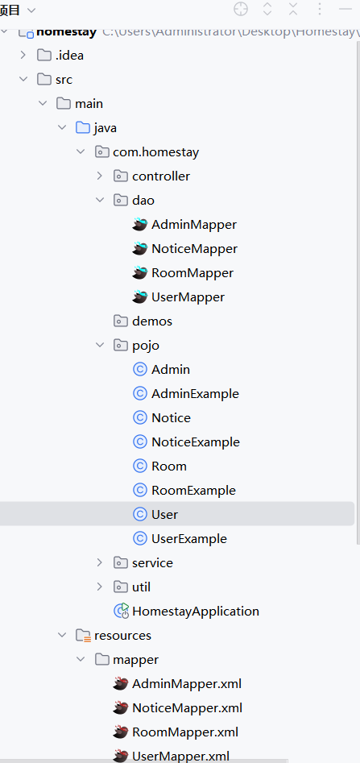Expand the util package chevron

pos(100,587)
